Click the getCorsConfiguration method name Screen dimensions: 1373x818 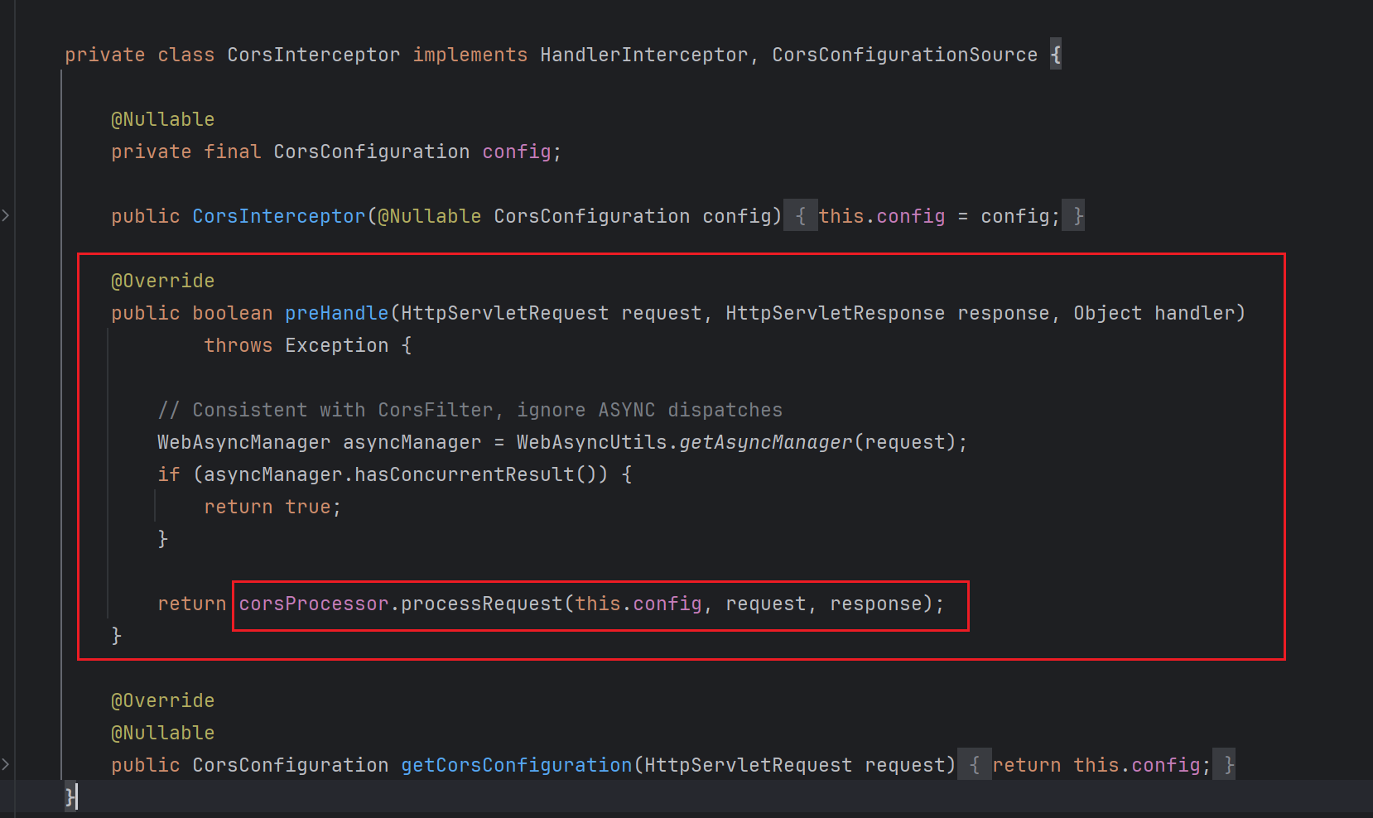click(516, 765)
